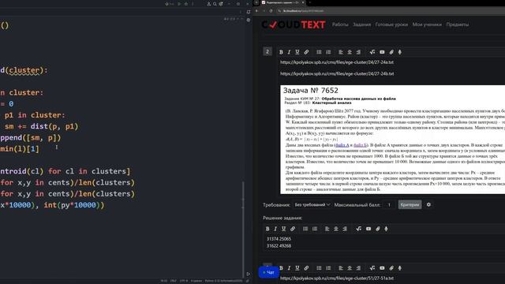The width and height of the screenshot is (505, 284).
Task: Open task settings gear next to Критерии
Action: 428,204
